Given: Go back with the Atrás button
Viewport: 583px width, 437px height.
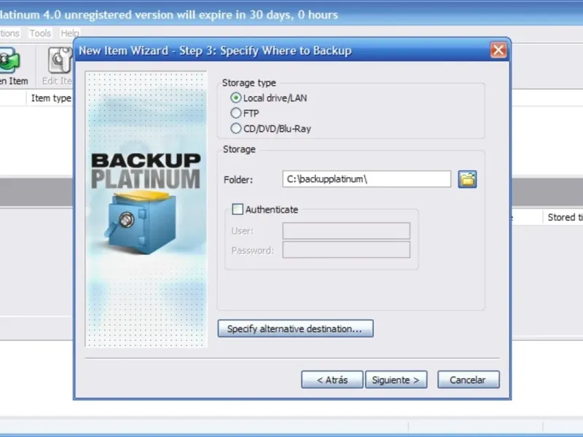Looking at the screenshot, I should 332,379.
